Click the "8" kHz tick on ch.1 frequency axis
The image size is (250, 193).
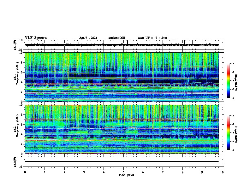tap(22, 62)
